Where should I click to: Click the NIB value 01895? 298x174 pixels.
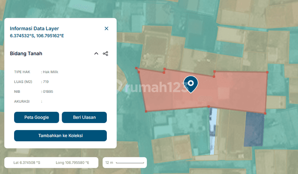[x=48, y=92]
